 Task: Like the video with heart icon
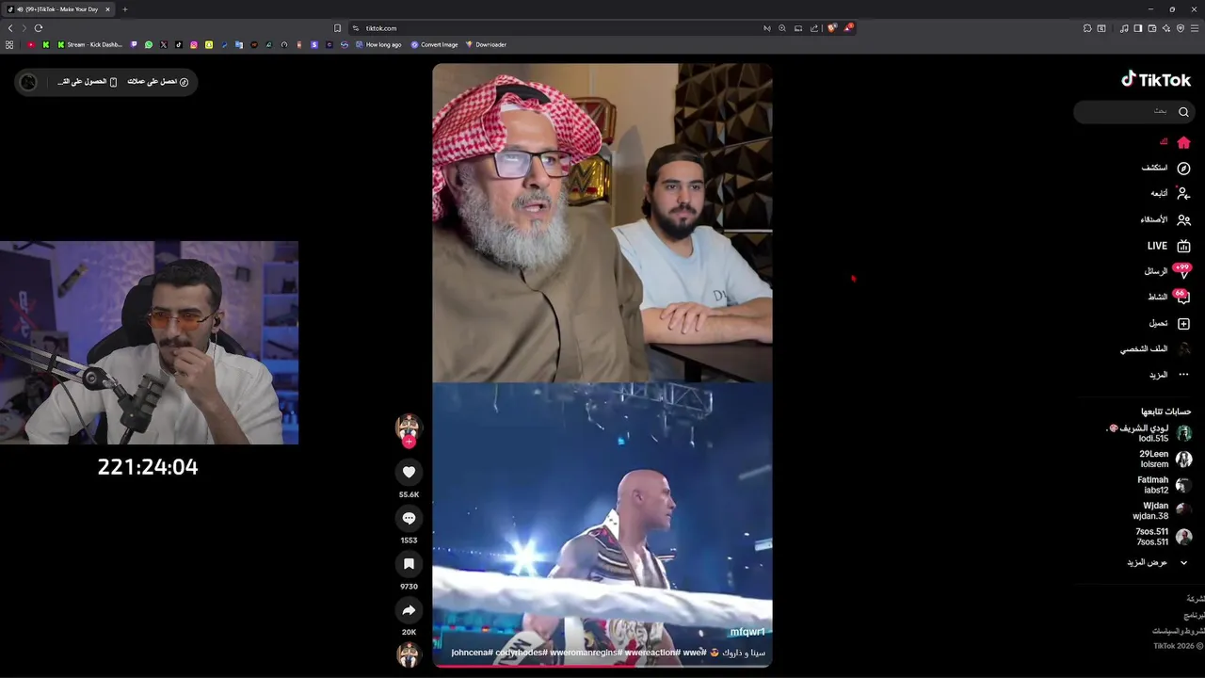[409, 472]
